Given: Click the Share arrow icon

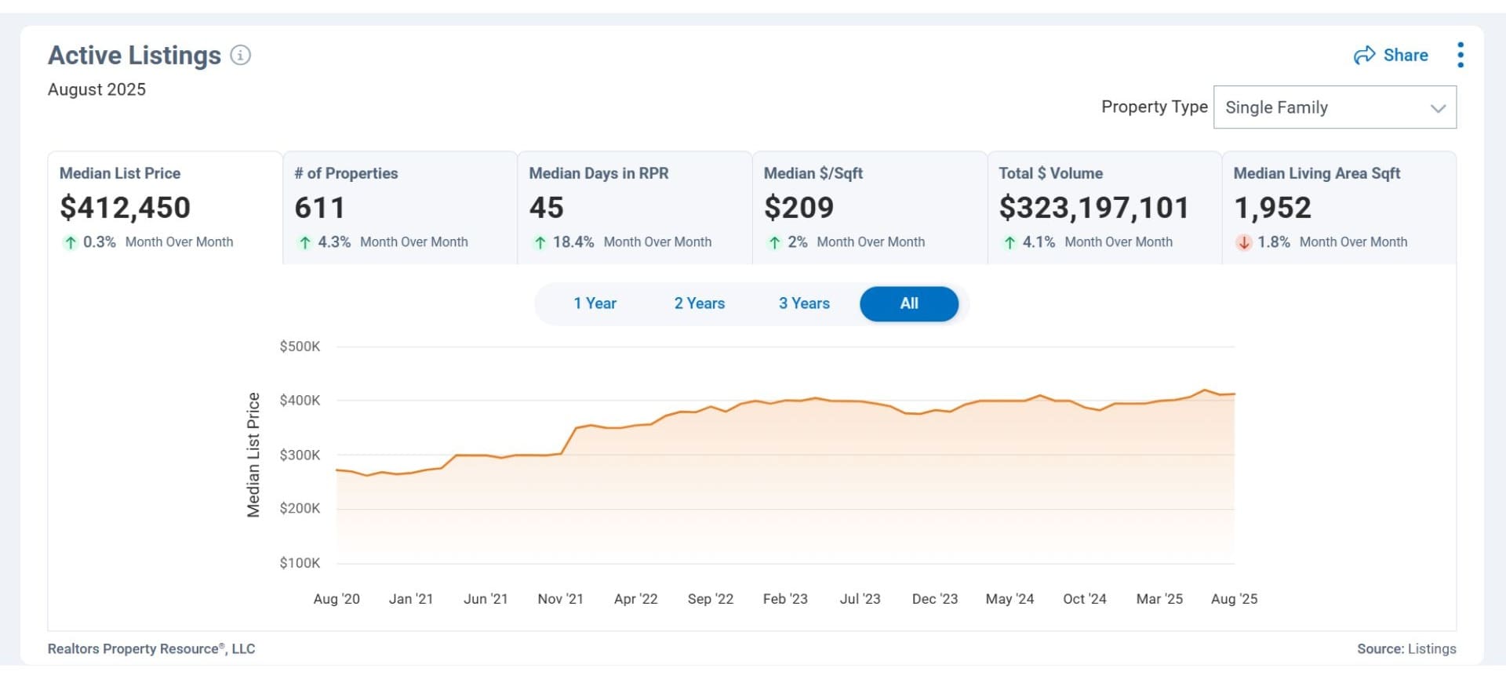Looking at the screenshot, I should click(1364, 55).
